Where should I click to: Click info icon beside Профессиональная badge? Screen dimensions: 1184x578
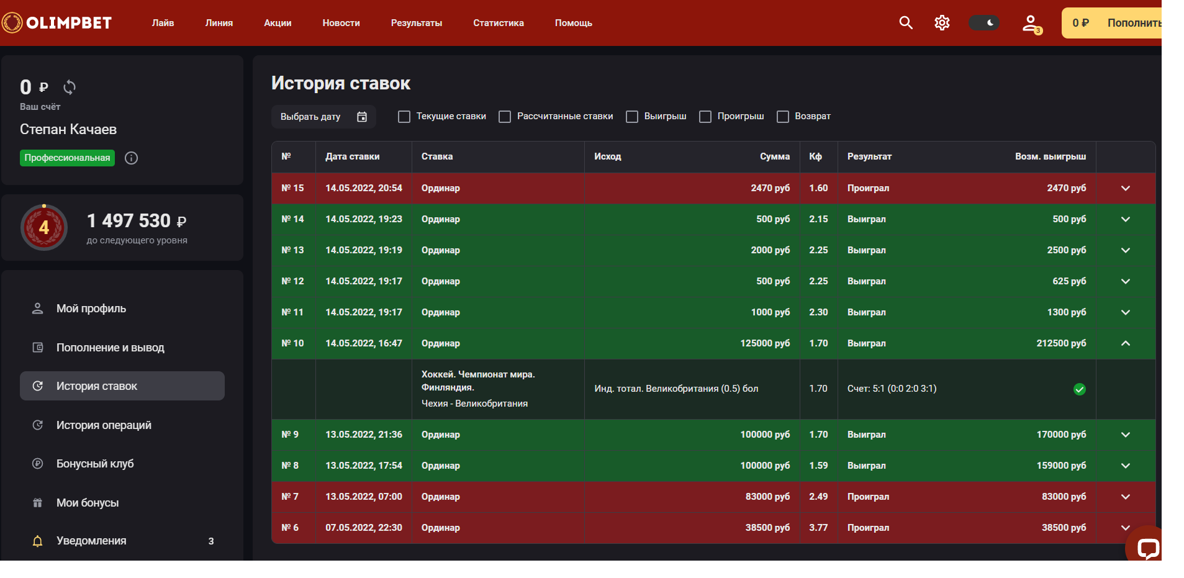pos(131,158)
